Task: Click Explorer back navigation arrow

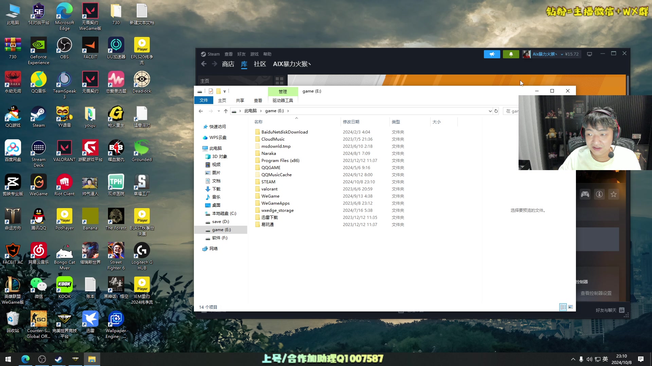Action: (201, 111)
